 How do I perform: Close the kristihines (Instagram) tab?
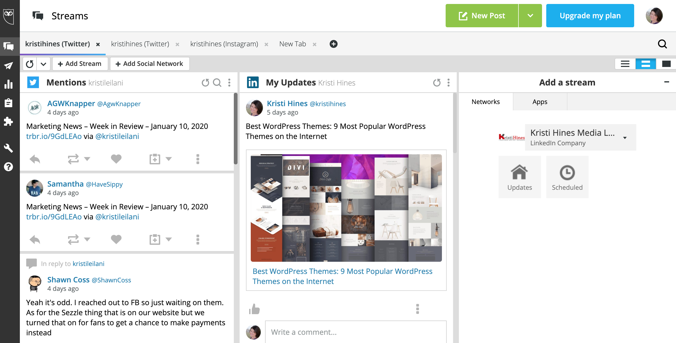tap(266, 44)
